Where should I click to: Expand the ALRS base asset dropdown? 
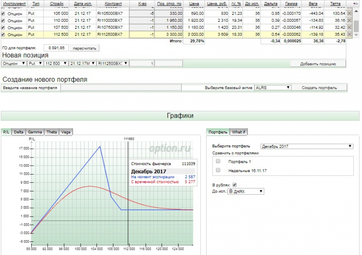tap(272, 88)
